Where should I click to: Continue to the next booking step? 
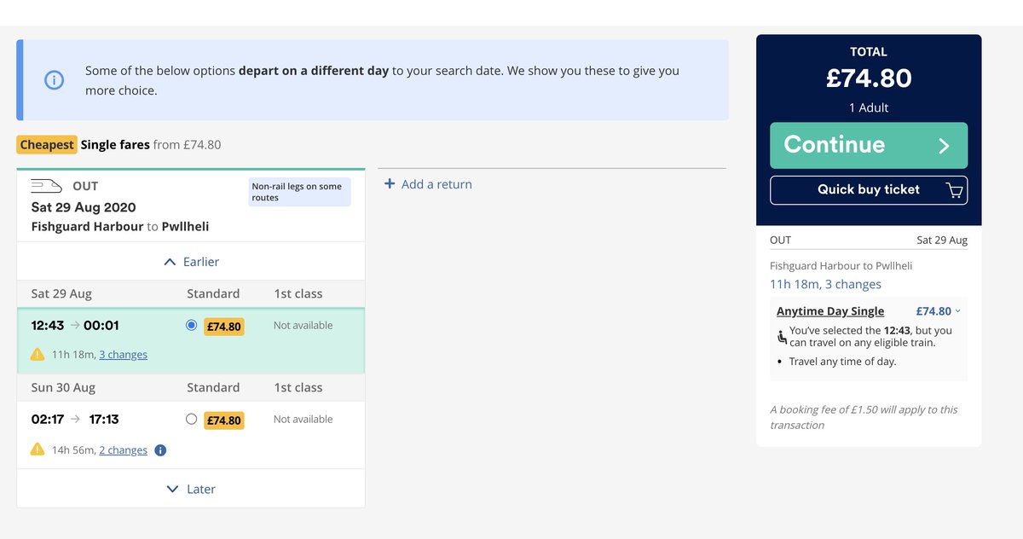[x=869, y=146]
